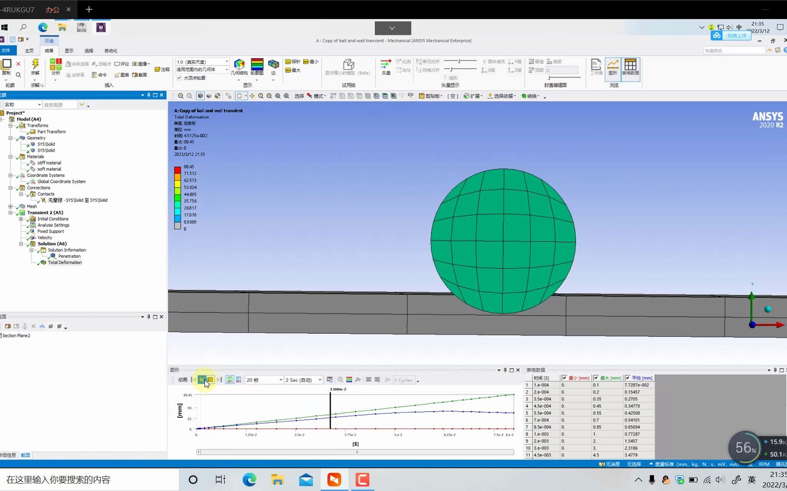This screenshot has height=491, width=787.
Task: Click the 求解 (Solve) lightning icon
Action: click(35, 64)
